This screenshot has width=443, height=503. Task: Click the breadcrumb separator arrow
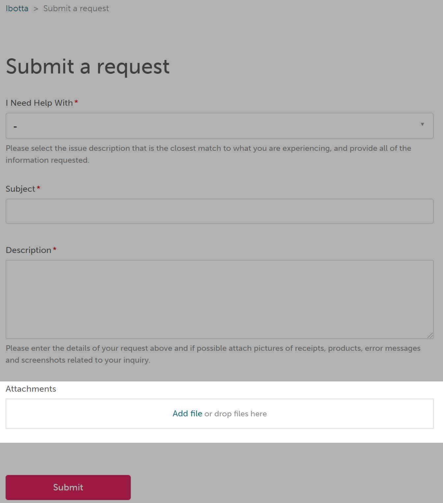click(36, 9)
